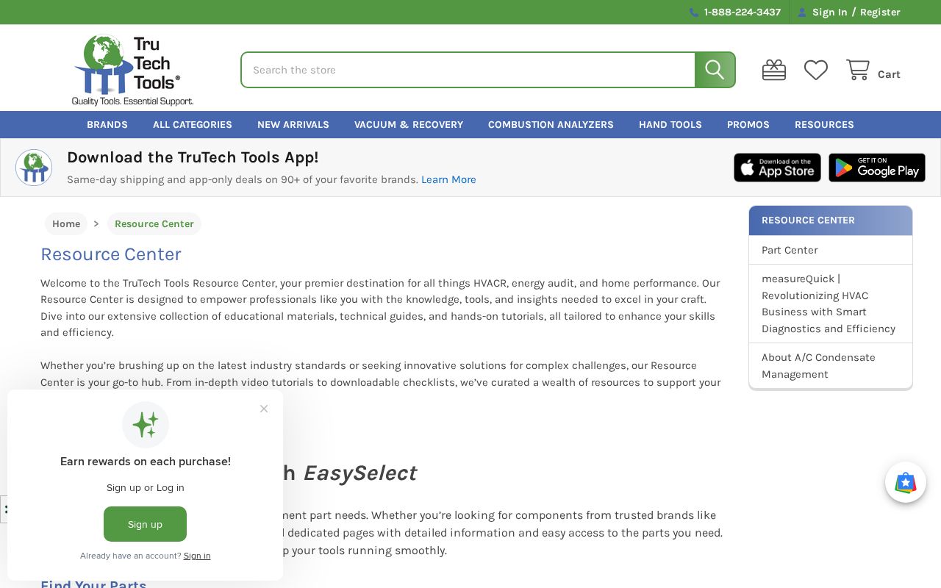Expand the All Categories menu
The height and width of the screenshot is (588, 941).
coord(193,125)
